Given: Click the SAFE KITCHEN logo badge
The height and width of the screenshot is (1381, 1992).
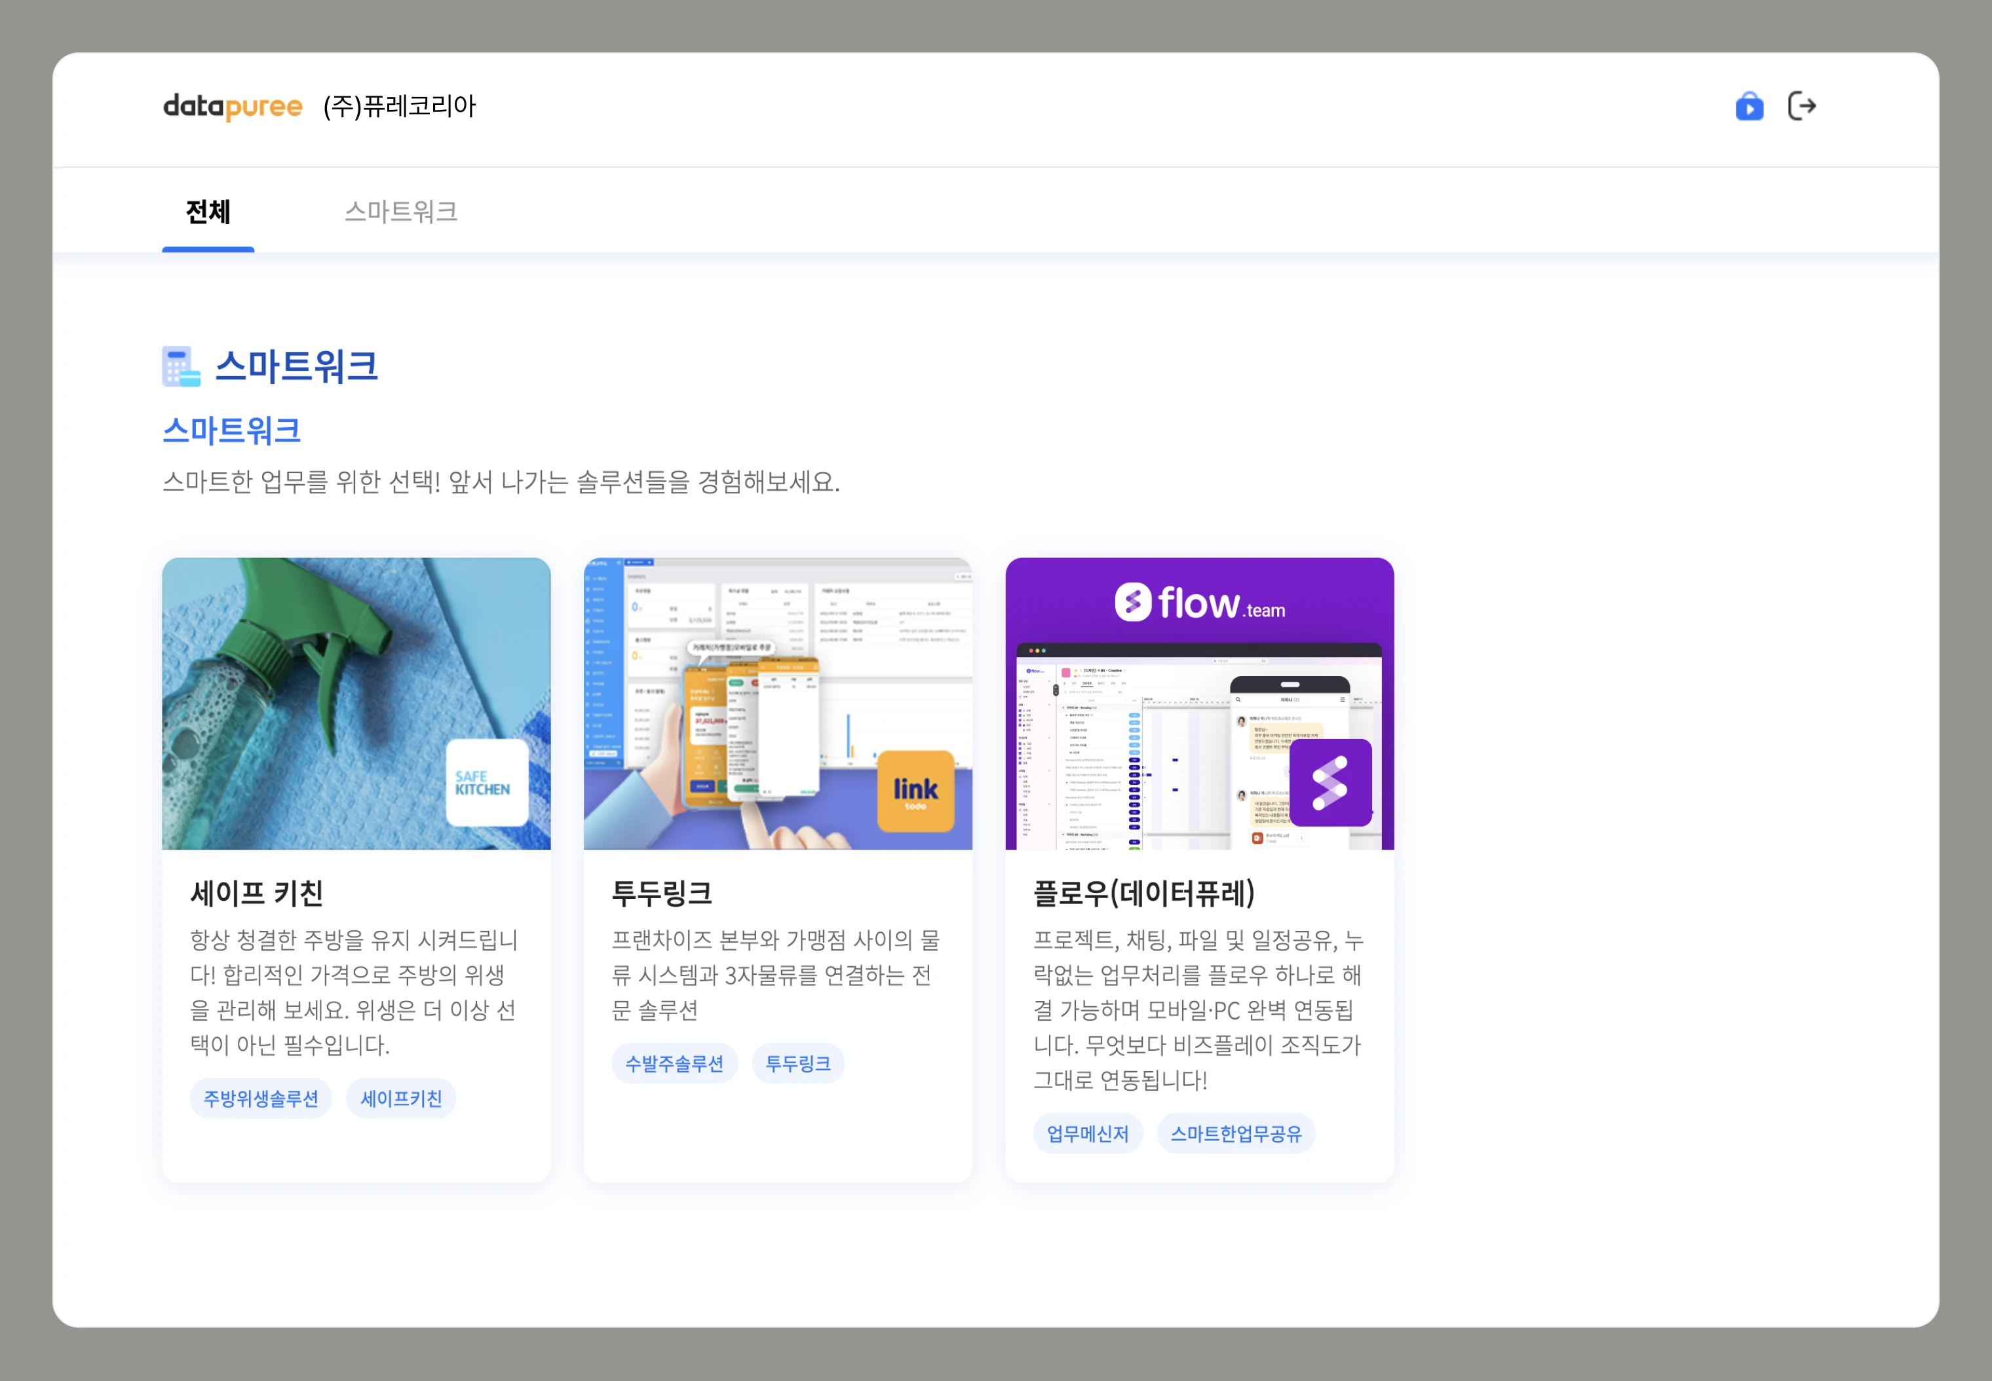Looking at the screenshot, I should (487, 782).
